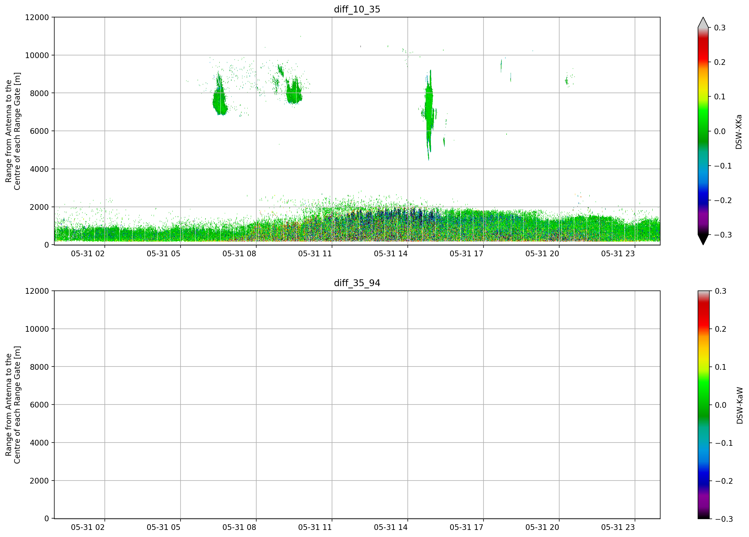
Task: Click the DSW-XKa colorbar label
Action: (x=739, y=132)
